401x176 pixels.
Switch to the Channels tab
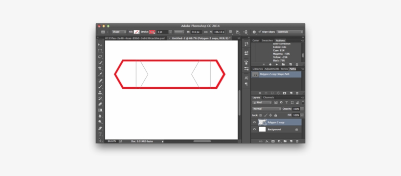[x=268, y=98]
